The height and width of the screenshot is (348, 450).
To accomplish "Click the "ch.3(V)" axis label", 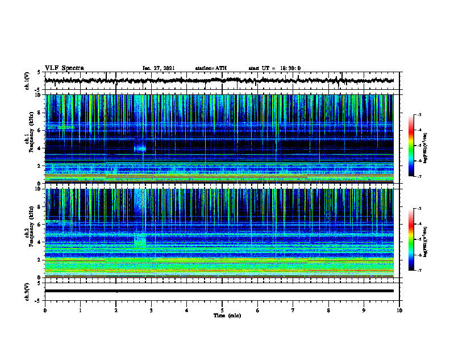I will pos(27,292).
